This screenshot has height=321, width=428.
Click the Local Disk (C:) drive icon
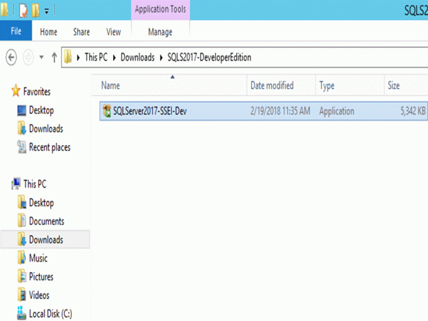tap(22, 313)
